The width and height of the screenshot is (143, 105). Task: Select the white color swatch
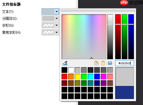click(x=71, y=70)
